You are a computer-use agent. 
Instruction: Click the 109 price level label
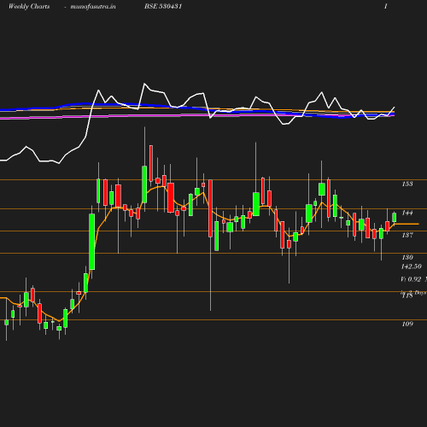pos(407,324)
